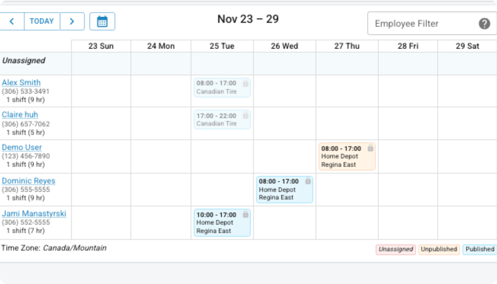Advance to next week with right chevron
Screen dimensions: 497x284
click(72, 21)
